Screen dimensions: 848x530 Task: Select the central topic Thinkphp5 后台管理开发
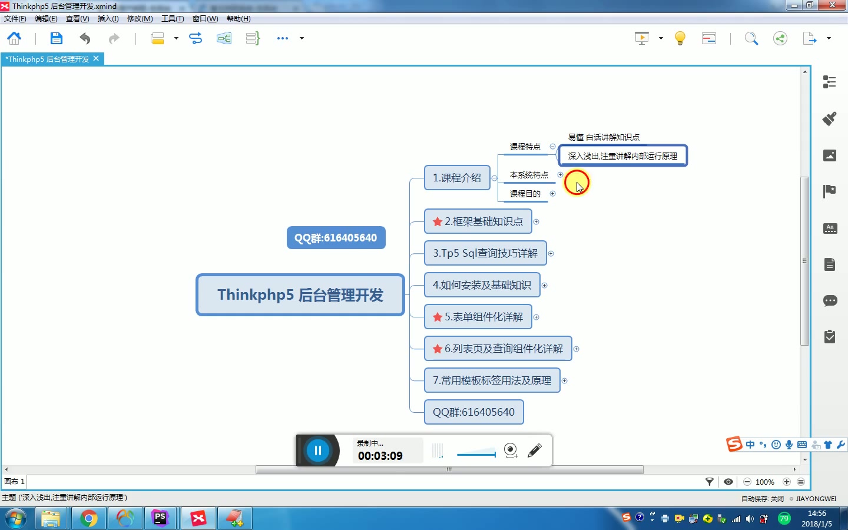point(300,294)
